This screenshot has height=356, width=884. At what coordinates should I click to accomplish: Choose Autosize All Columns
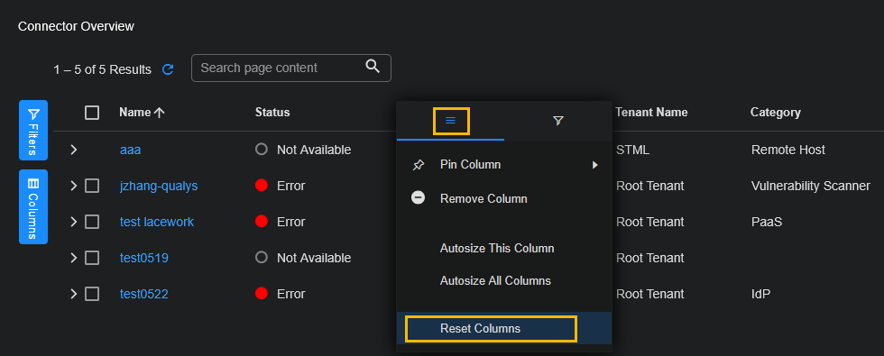495,280
